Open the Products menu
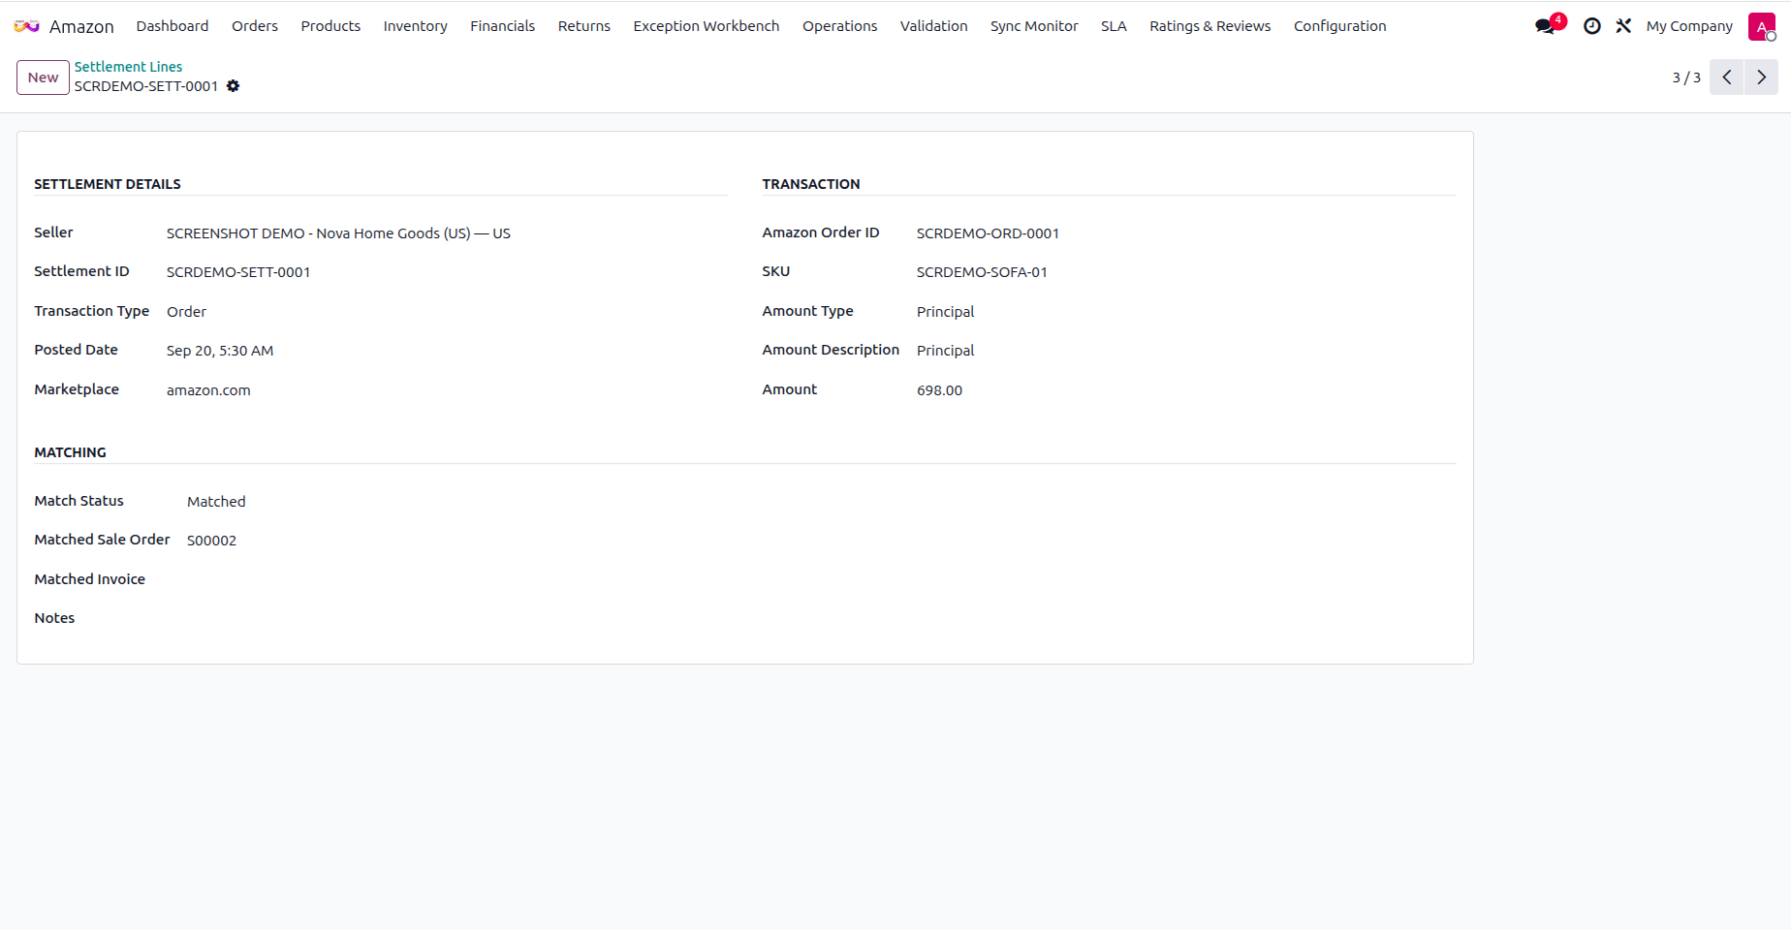The height and width of the screenshot is (930, 1791). (x=330, y=26)
